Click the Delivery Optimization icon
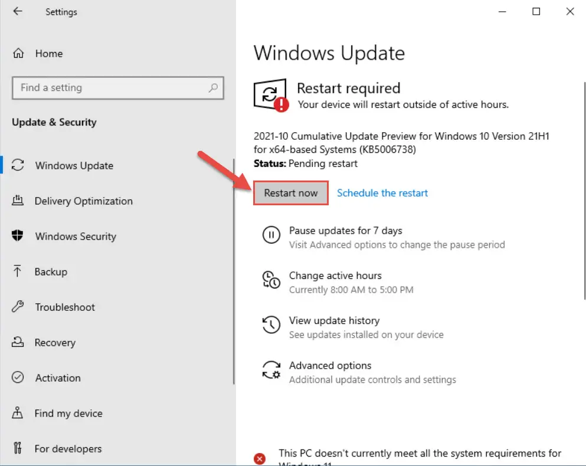The image size is (586, 466). [x=18, y=201]
